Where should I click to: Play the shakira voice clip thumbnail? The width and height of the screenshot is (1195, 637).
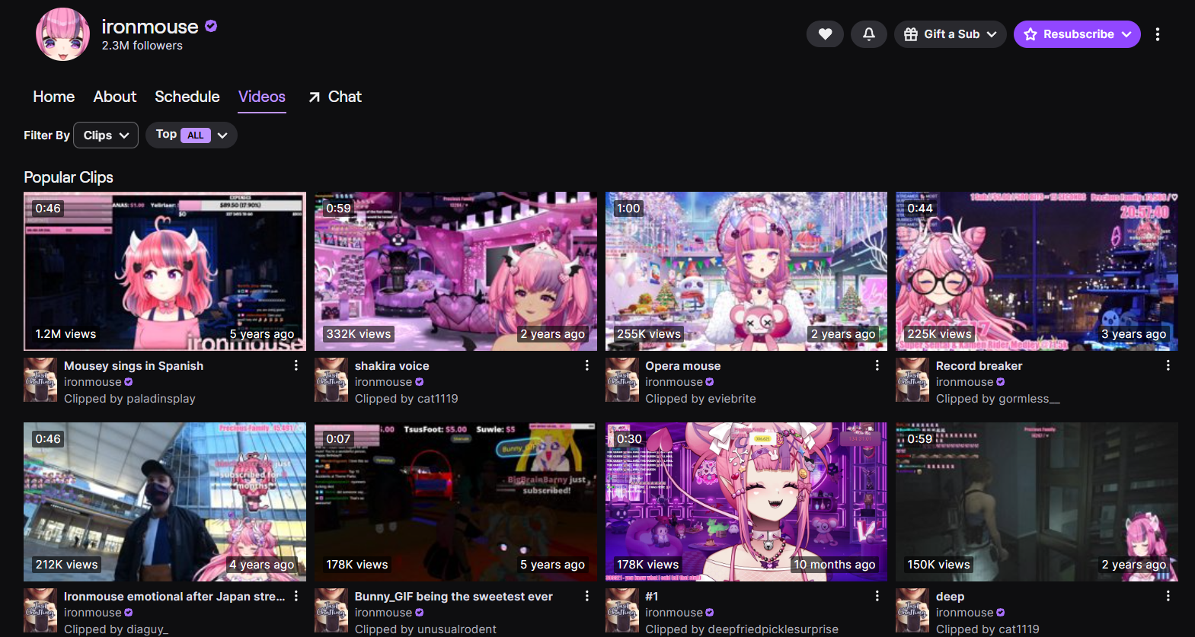click(x=455, y=272)
